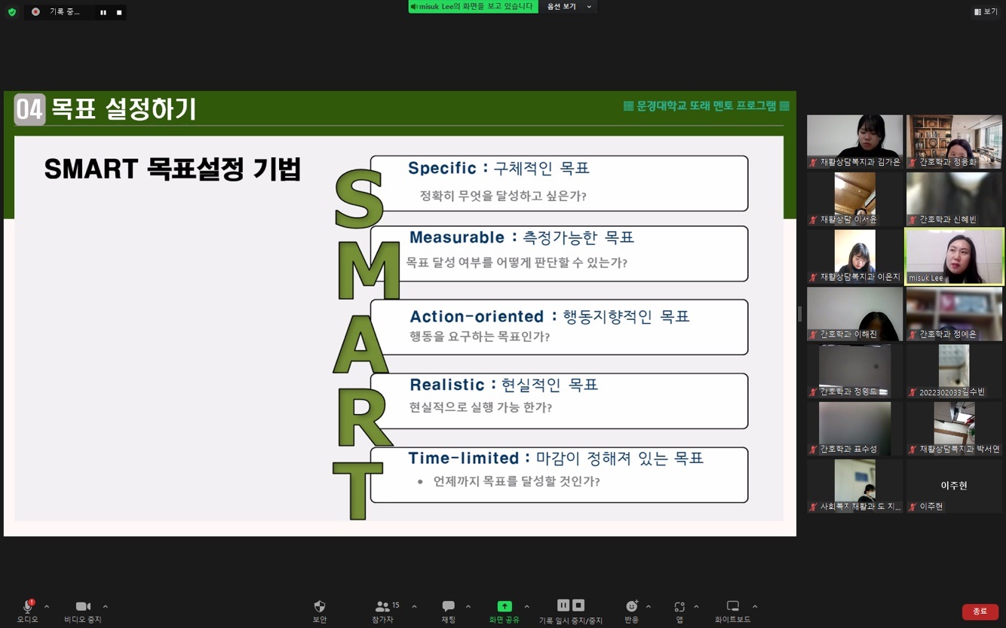Image resolution: width=1006 pixels, height=628 pixels.
Task: Select misuk Lee's video thumbnail
Action: (954, 256)
